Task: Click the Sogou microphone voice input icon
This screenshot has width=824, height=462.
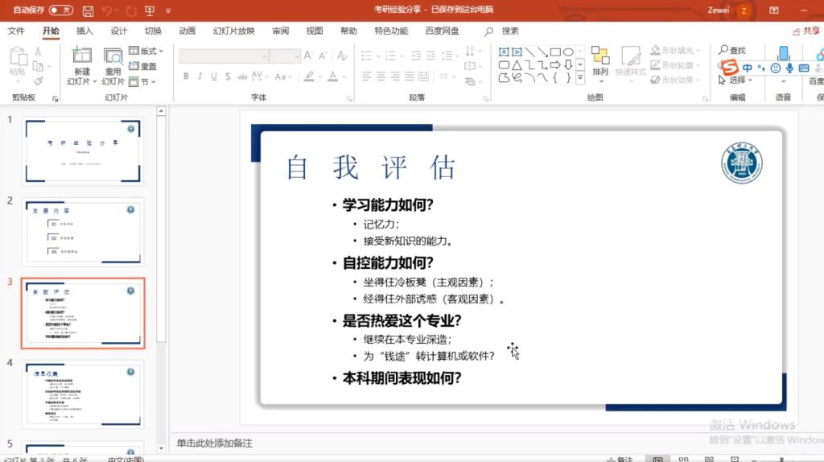Action: tap(789, 68)
